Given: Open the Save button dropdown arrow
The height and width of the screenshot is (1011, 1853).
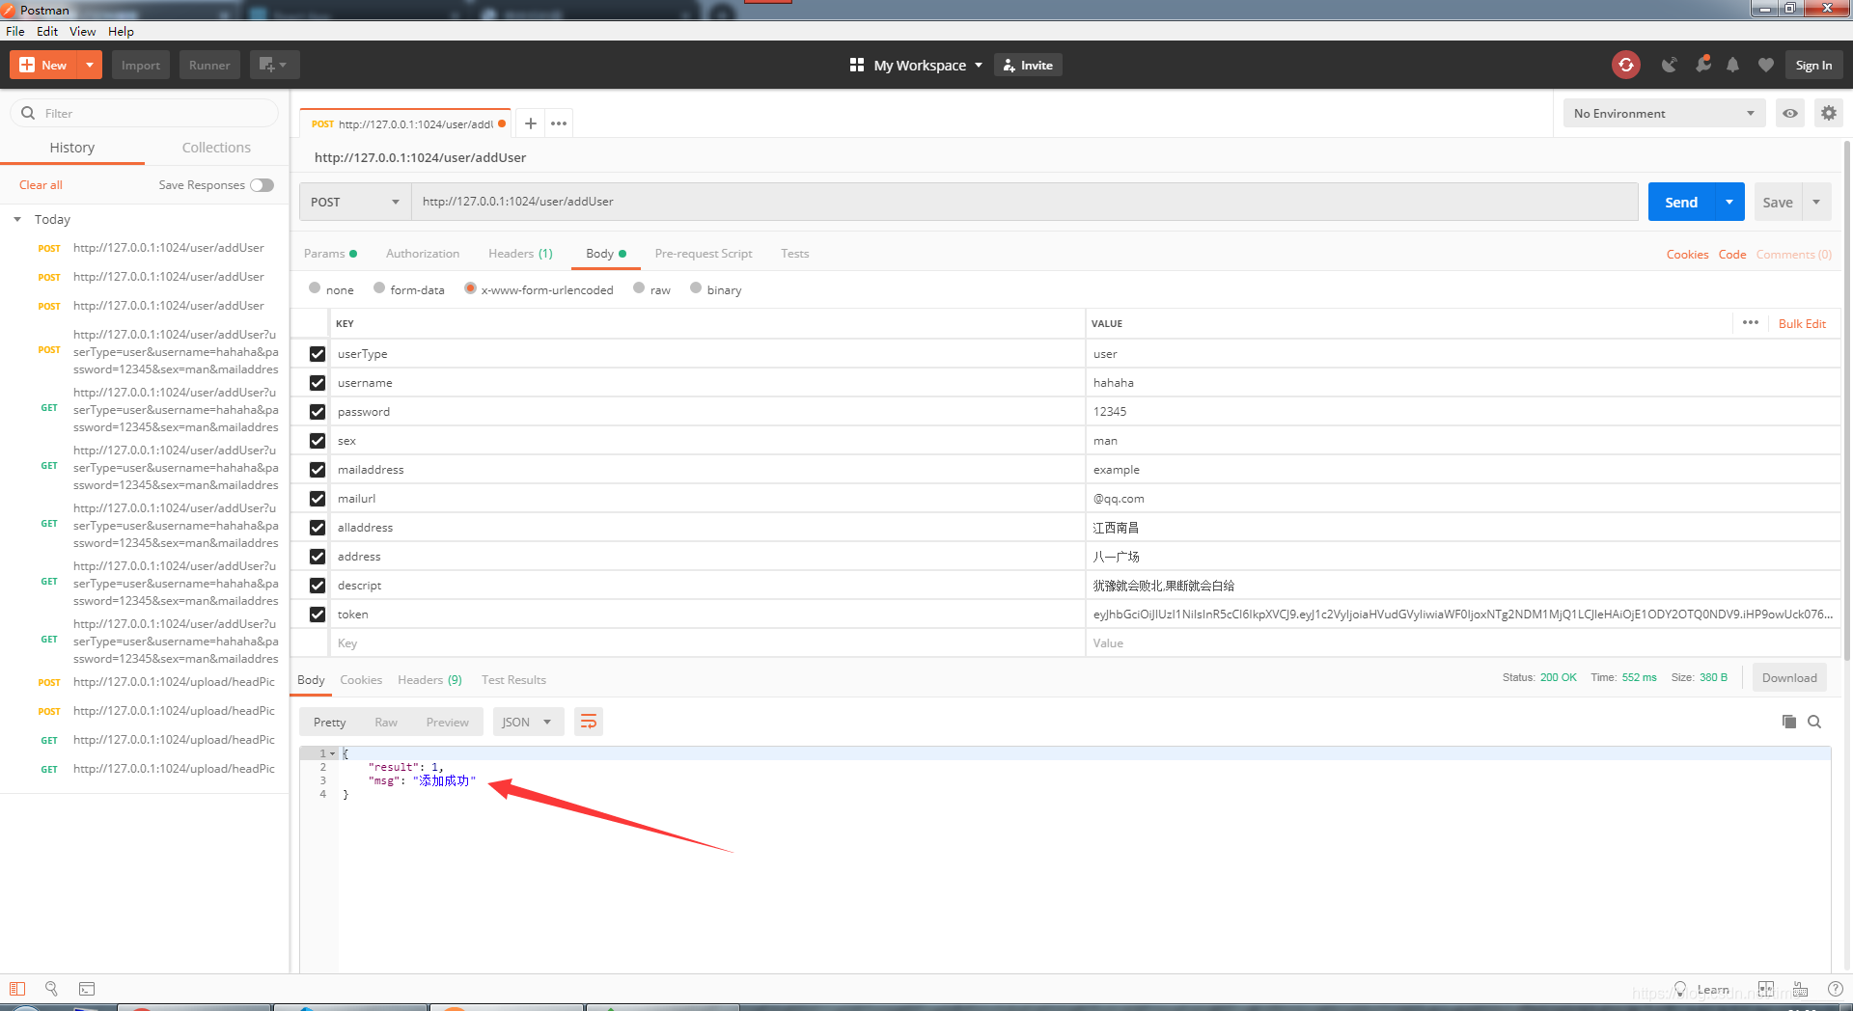Looking at the screenshot, I should (x=1816, y=202).
